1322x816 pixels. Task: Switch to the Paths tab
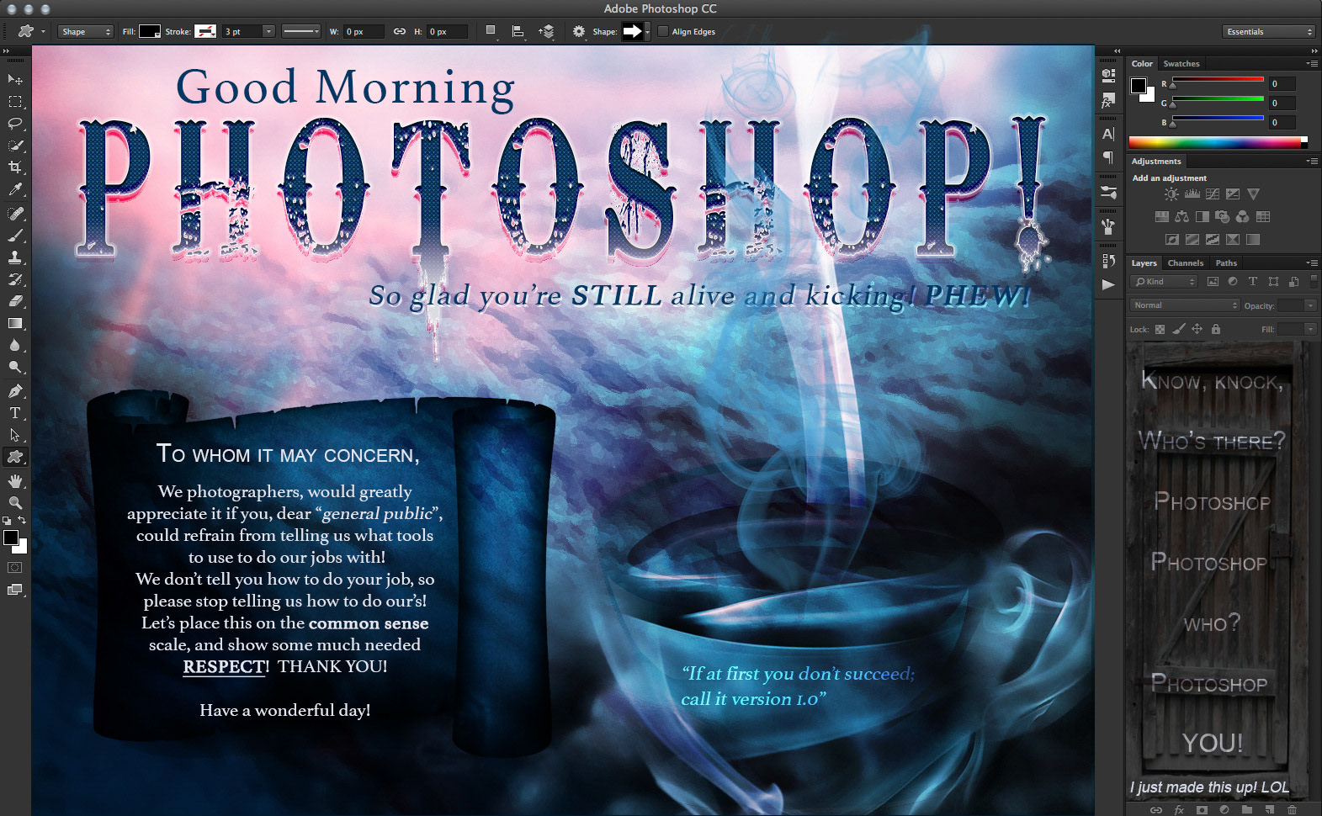click(1226, 263)
